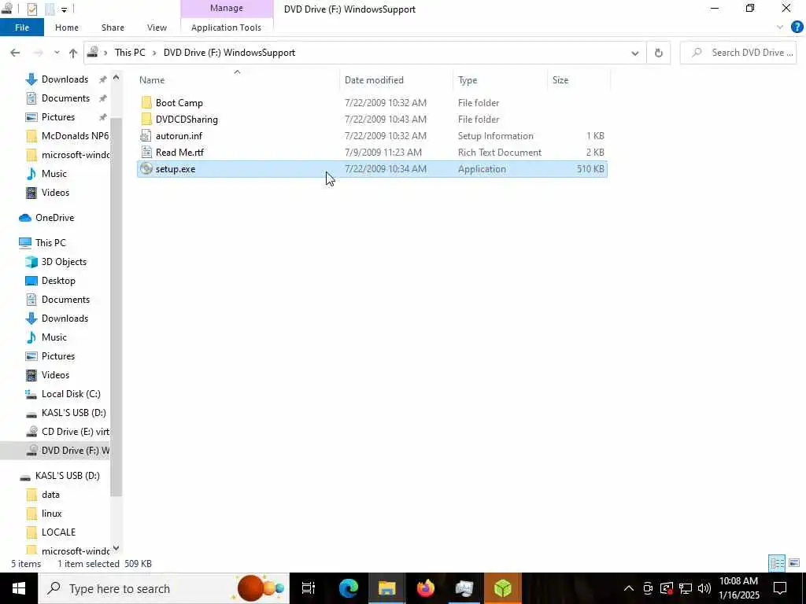Open McDonalds NP6 folder in Quick access
This screenshot has height=604, width=806.
(x=67, y=135)
